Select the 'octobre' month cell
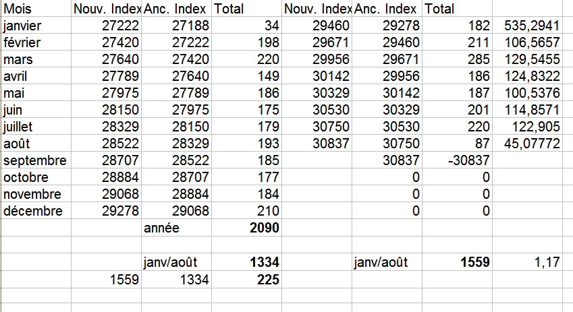The height and width of the screenshot is (312, 573). click(x=36, y=177)
